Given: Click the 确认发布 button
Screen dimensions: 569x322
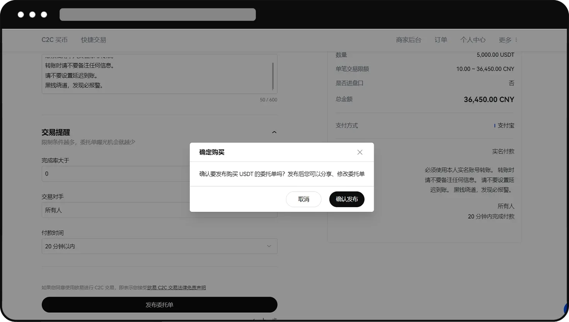Looking at the screenshot, I should click(x=347, y=199).
